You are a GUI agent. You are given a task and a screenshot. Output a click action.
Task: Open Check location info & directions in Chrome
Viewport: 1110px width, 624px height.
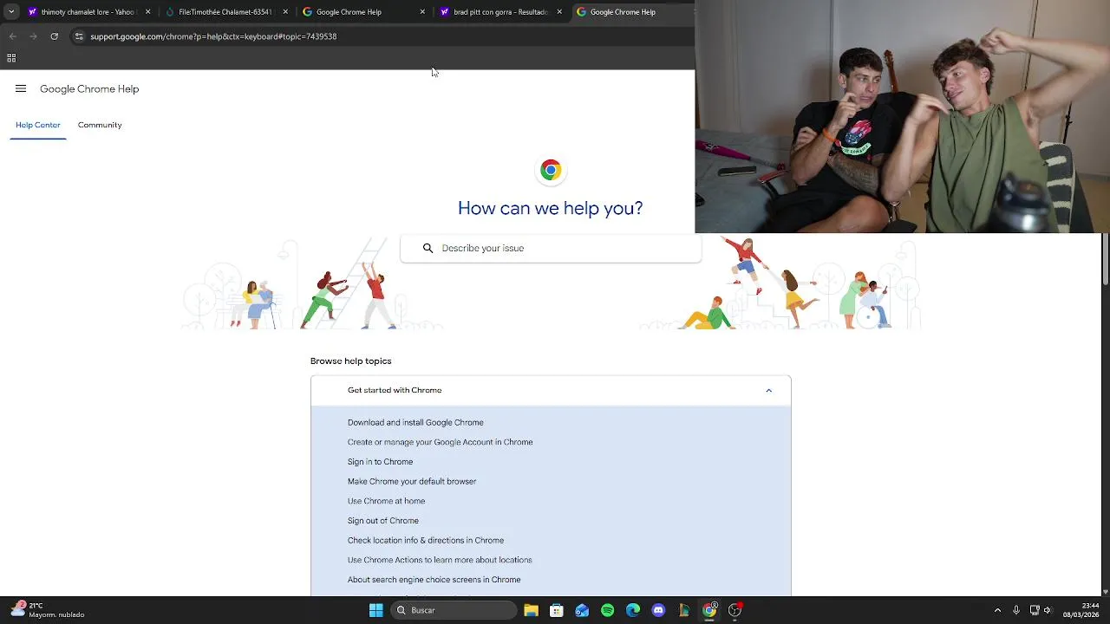click(x=426, y=540)
